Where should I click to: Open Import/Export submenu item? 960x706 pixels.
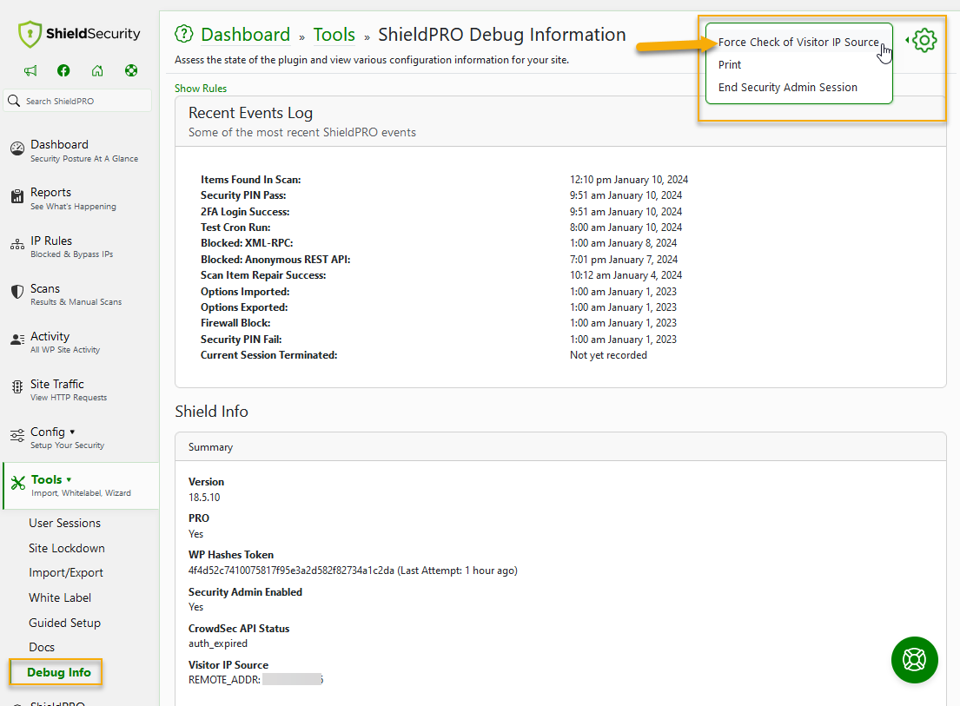66,572
